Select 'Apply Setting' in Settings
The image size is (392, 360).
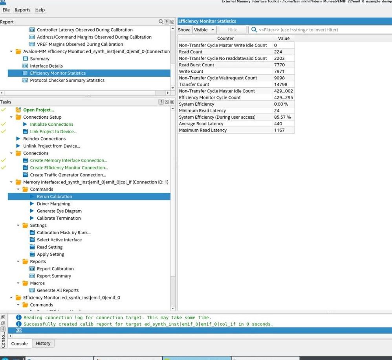[x=51, y=254]
